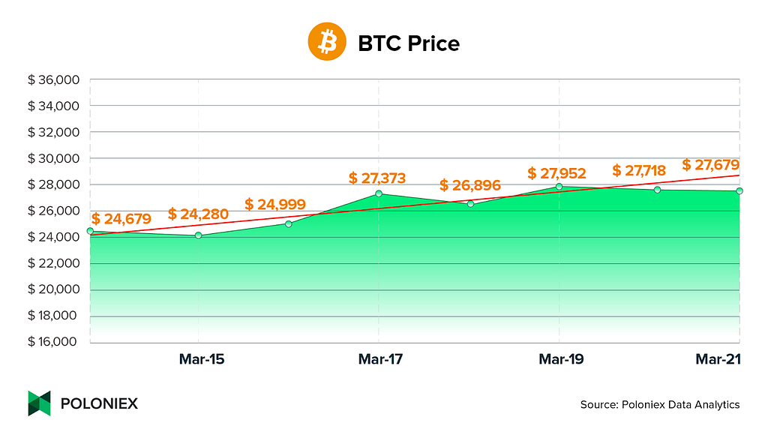Viewport: 768px width, 432px height.
Task: Click the $24,999 data point marker
Action: pos(289,223)
